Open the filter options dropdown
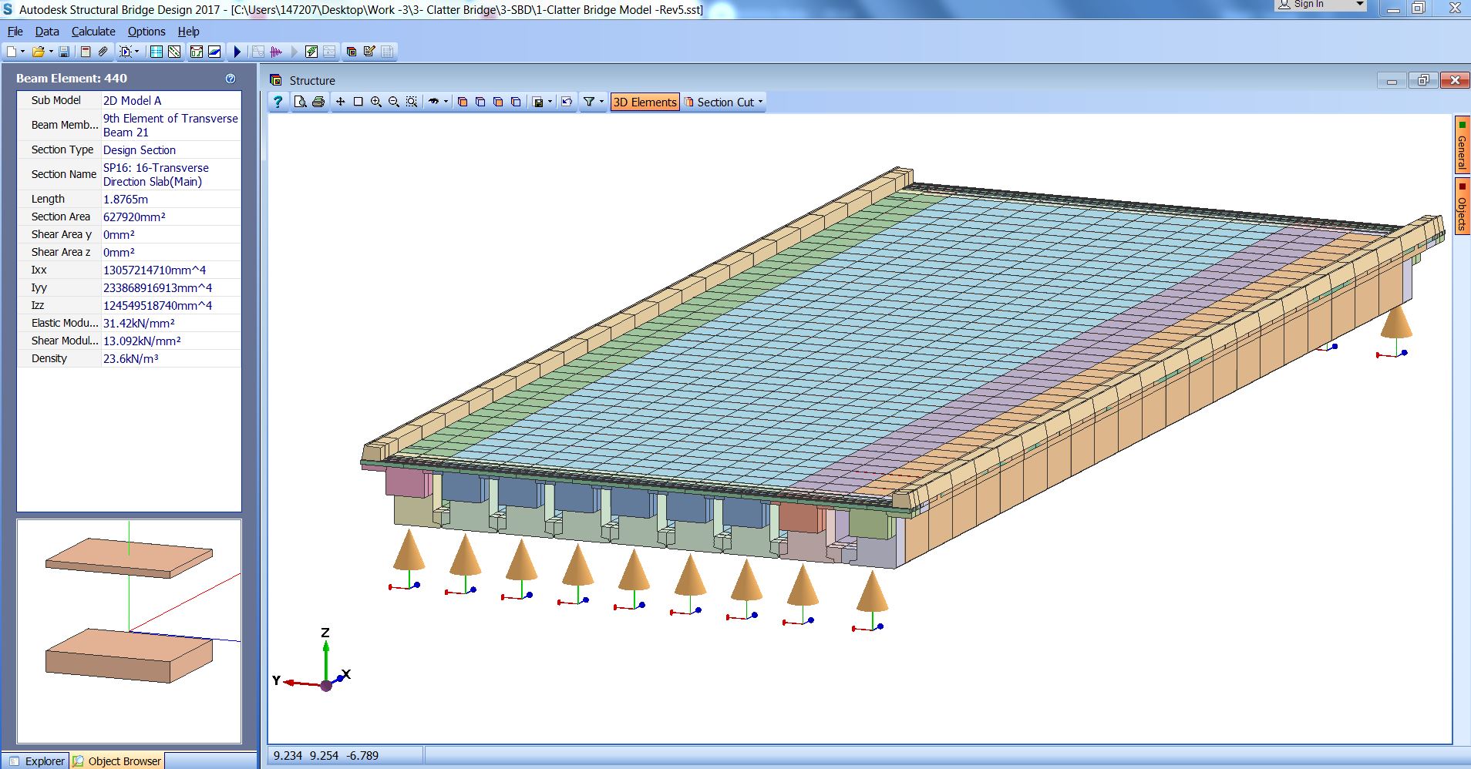 point(601,101)
